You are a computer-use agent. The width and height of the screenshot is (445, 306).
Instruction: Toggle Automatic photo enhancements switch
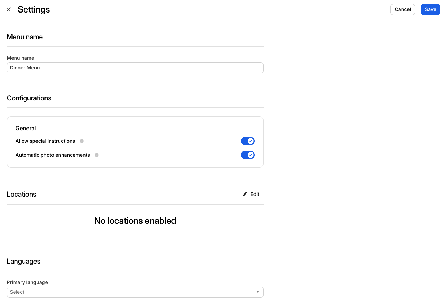[x=248, y=155]
